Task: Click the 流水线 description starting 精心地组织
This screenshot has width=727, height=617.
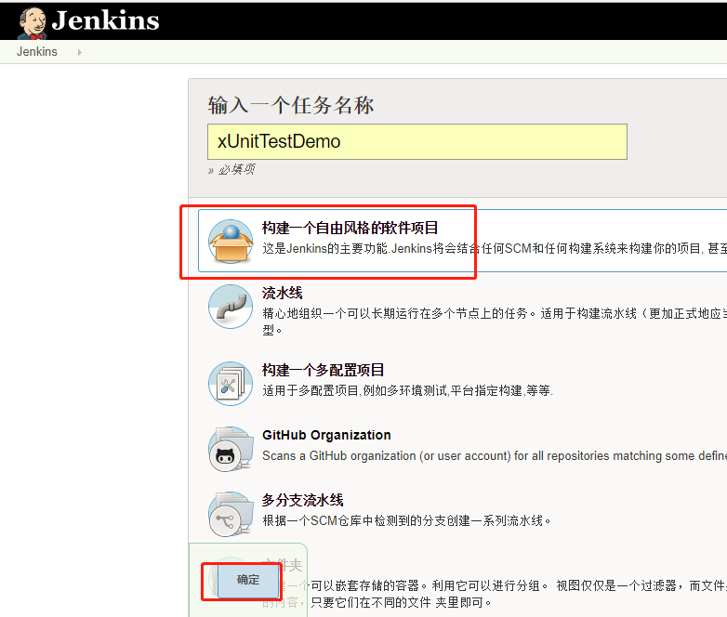Action: (495, 322)
